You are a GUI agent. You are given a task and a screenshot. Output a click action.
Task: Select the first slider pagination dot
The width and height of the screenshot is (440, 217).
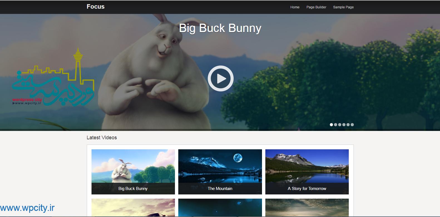tap(331, 125)
